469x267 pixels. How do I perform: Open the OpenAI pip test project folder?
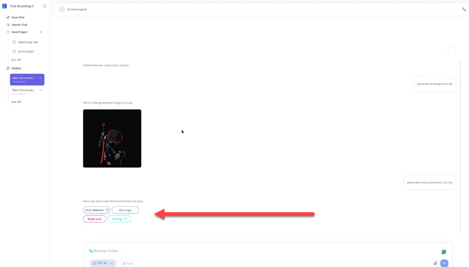[x=28, y=42]
